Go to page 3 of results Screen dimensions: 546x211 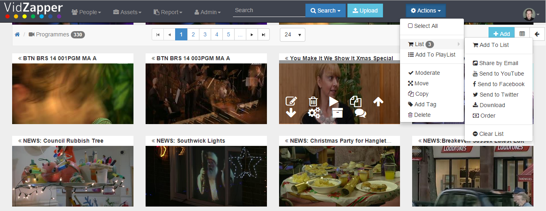(205, 34)
